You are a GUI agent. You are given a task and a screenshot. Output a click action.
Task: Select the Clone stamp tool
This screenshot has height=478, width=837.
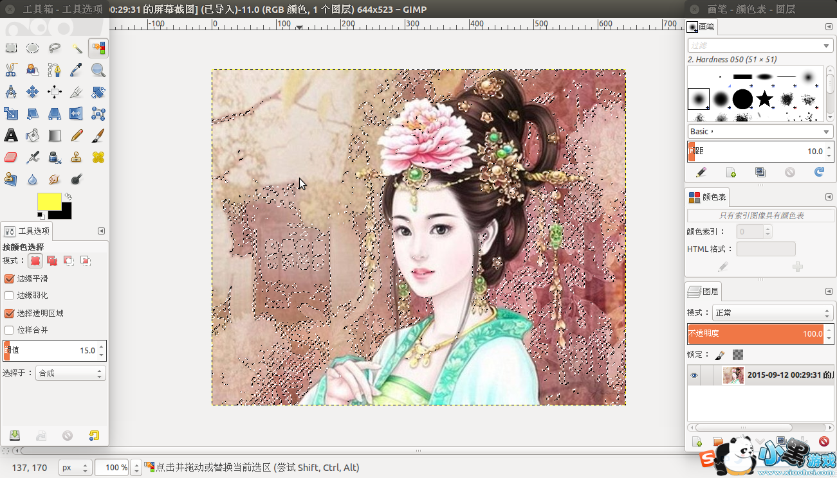click(x=77, y=157)
